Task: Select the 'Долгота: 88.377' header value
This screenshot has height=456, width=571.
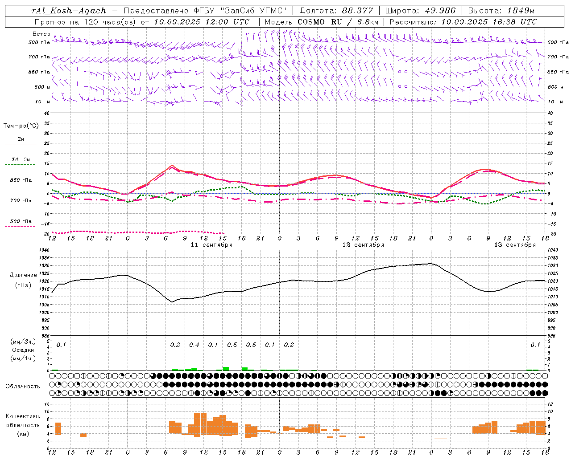Action: 336,11
